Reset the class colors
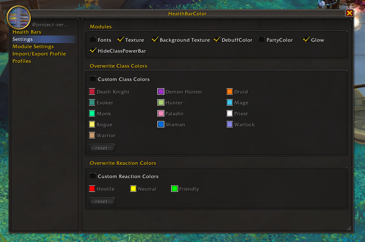Screen dimensions: 365x242 pyautogui.click(x=102, y=148)
